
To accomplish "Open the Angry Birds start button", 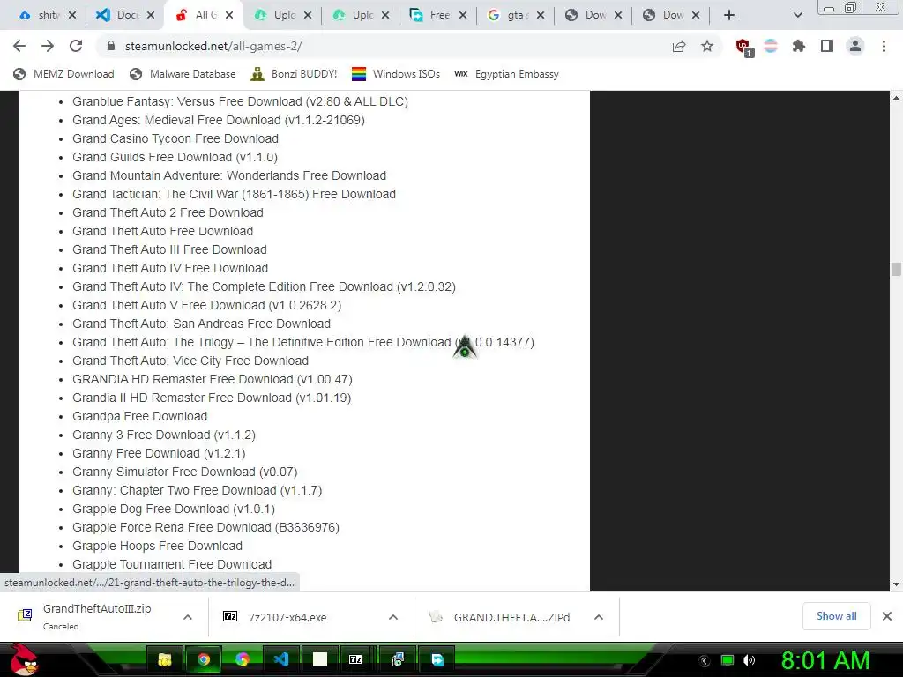I will click(x=24, y=659).
